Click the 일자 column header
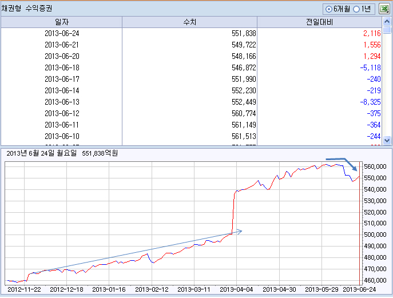393x298 pixels. pyautogui.click(x=61, y=22)
